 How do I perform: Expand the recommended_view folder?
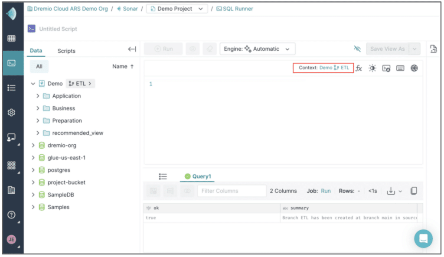point(38,133)
